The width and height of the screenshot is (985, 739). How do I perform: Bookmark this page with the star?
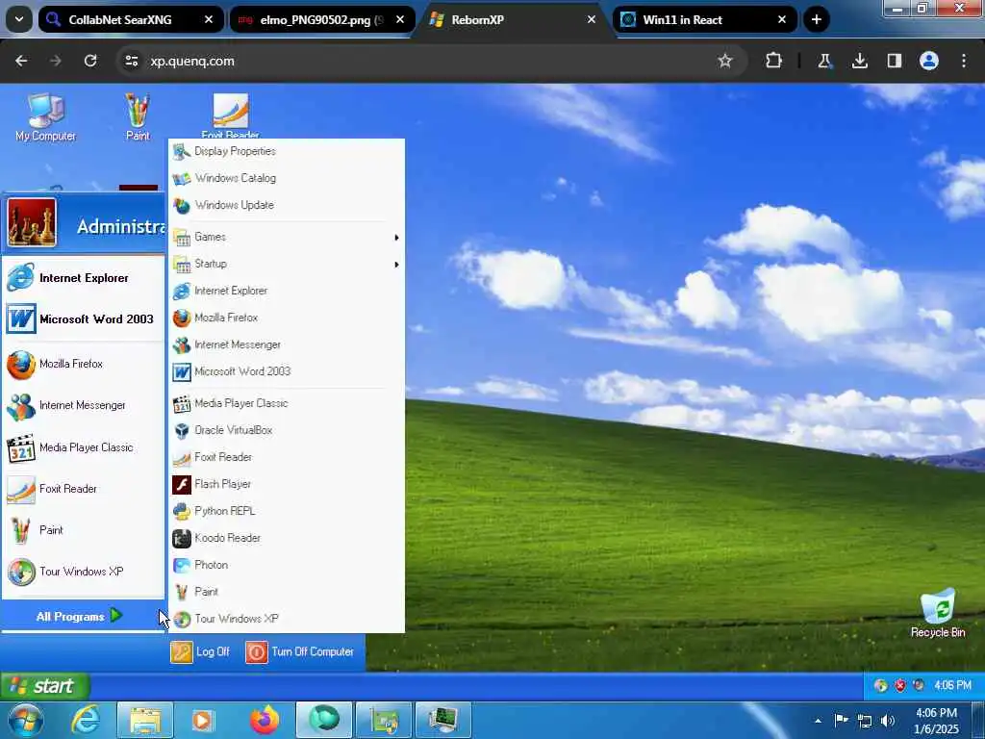725,61
